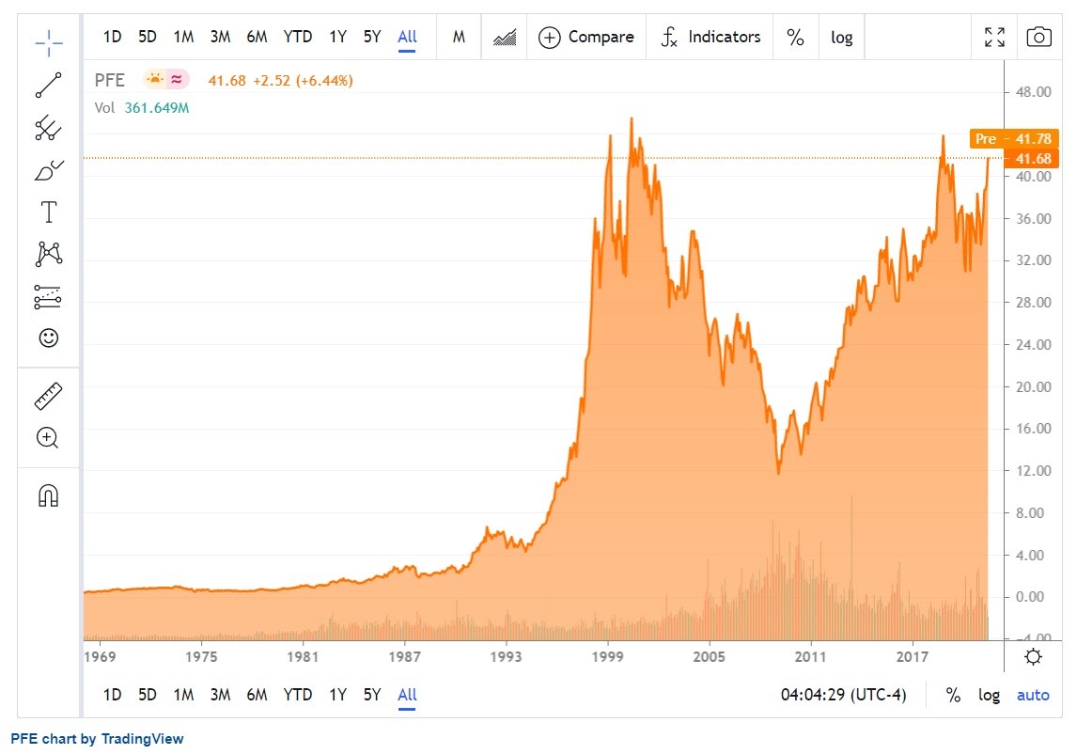Select 1D range in bottom bar
The width and height of the screenshot is (1077, 754).
(112, 695)
